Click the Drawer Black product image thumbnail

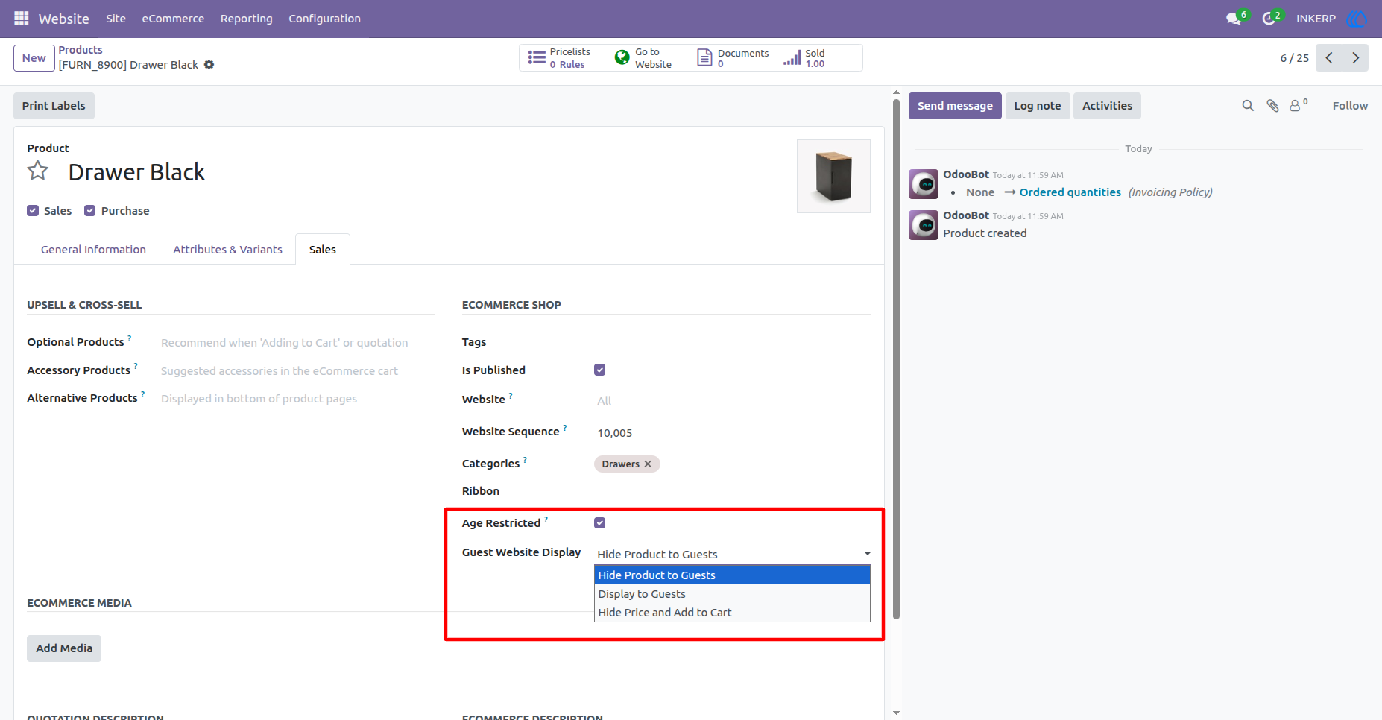[x=833, y=177]
